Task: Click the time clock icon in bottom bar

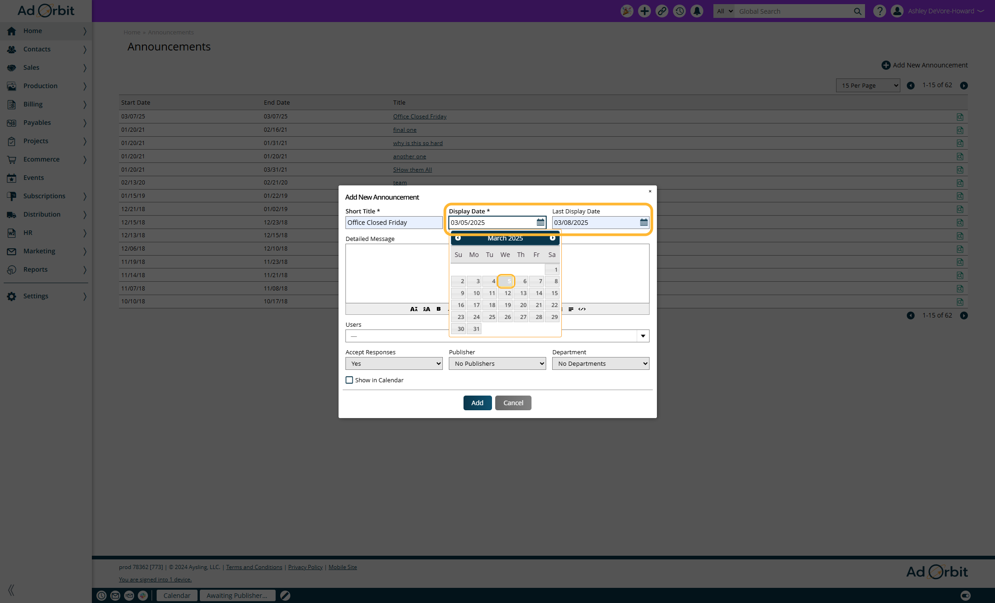Action: point(102,596)
